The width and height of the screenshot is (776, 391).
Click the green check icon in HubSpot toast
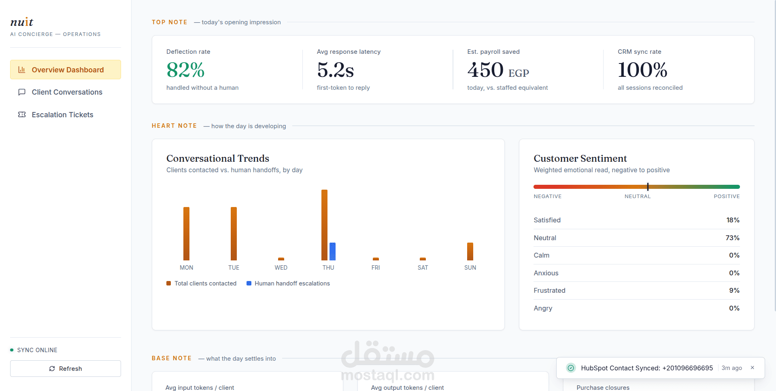click(x=571, y=368)
